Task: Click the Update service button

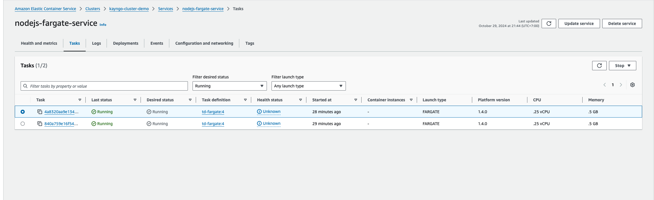Action: tap(579, 24)
